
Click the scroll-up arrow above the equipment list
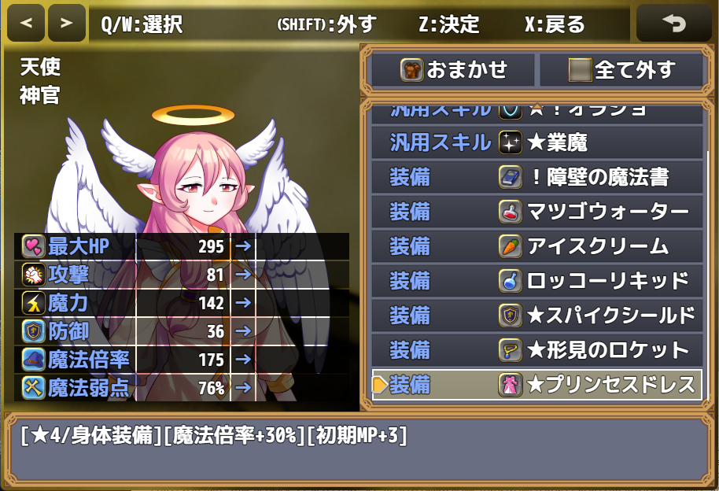(x=536, y=105)
